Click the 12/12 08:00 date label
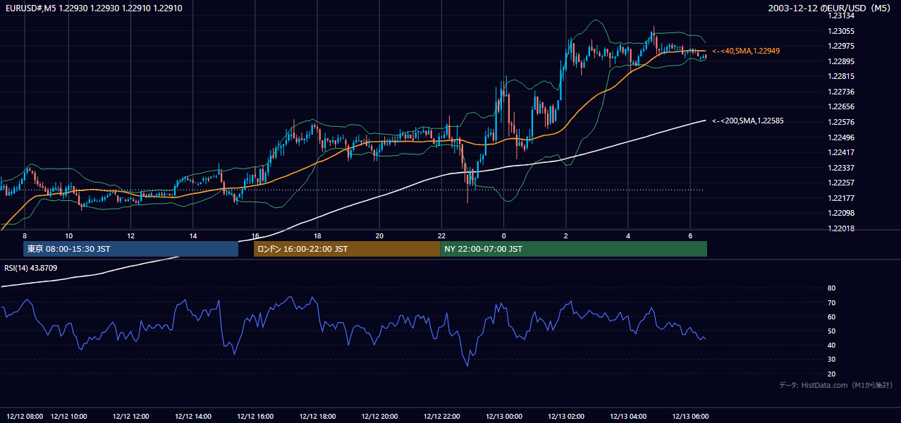 point(25,416)
